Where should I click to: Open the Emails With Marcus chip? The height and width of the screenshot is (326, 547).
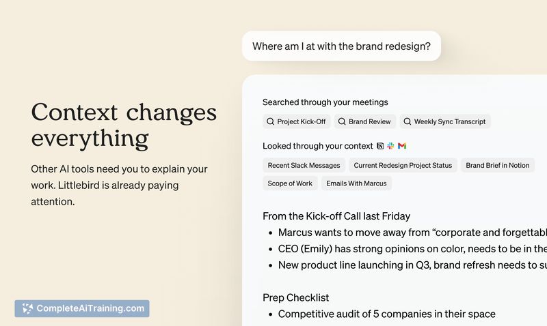356,183
